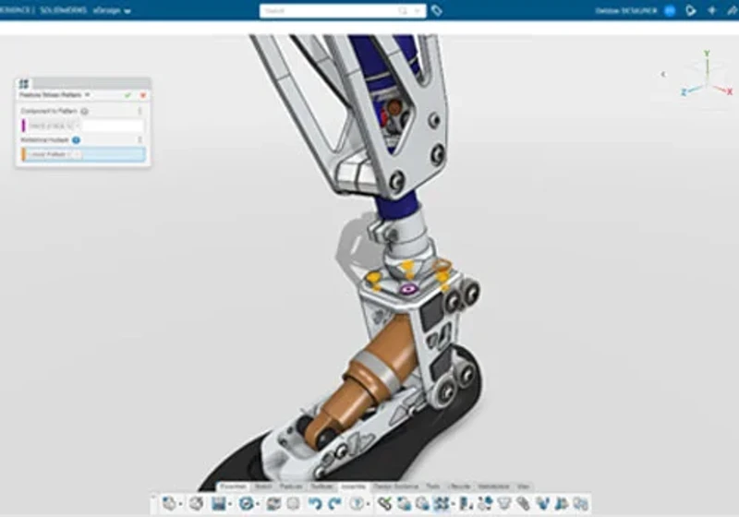Open the dropdown arrow next to Help icon
Screen dimensions: 739x517
[x=368, y=504]
